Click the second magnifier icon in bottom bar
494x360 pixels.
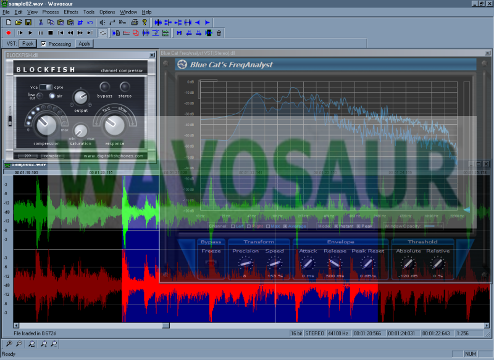(x=19, y=343)
